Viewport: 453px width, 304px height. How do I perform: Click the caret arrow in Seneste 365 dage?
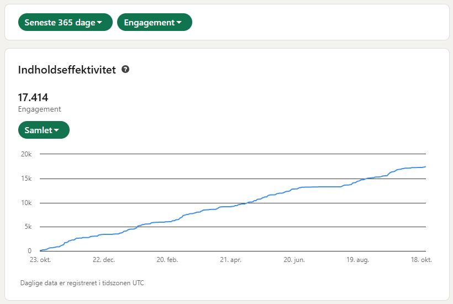click(99, 23)
